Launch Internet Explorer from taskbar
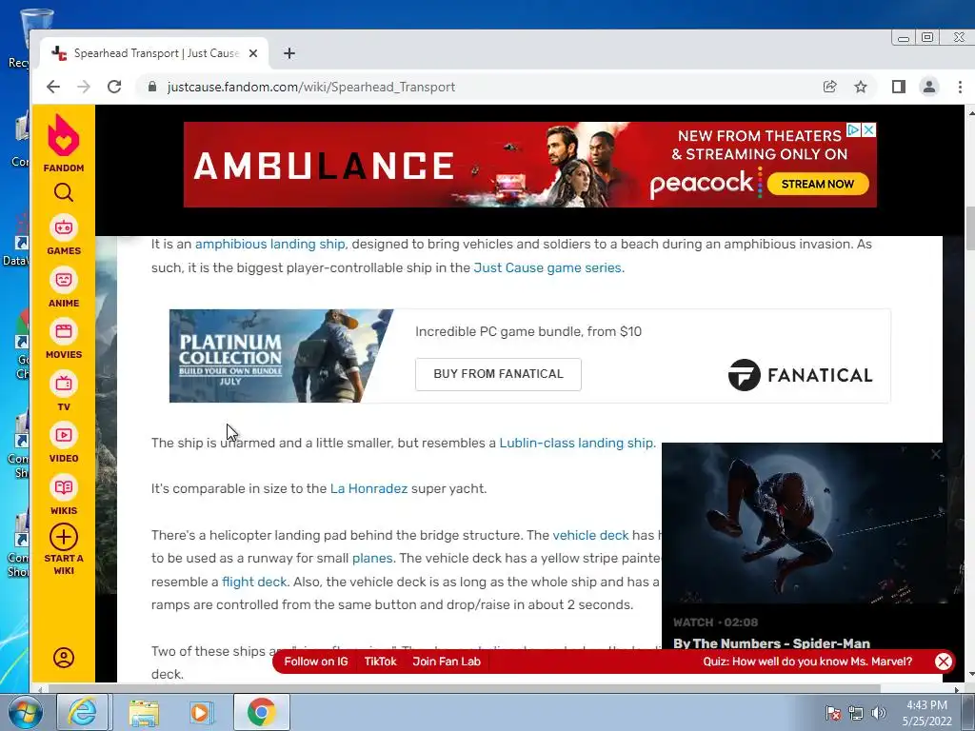975x731 pixels. [83, 712]
